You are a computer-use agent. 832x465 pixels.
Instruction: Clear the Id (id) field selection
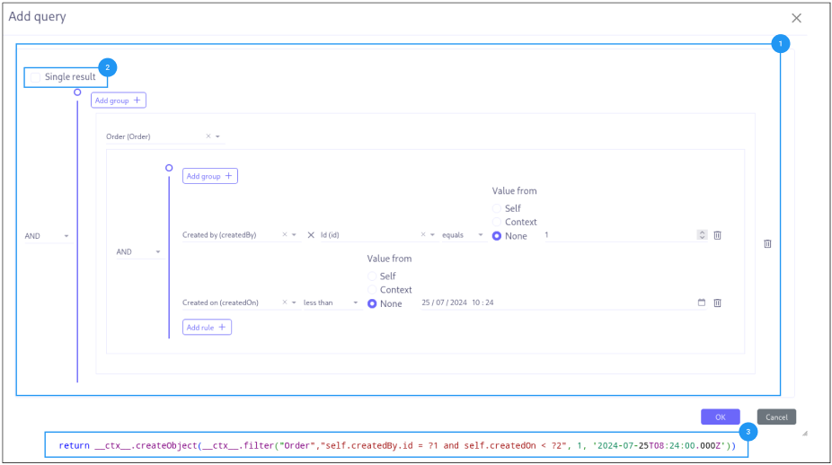pyautogui.click(x=423, y=234)
